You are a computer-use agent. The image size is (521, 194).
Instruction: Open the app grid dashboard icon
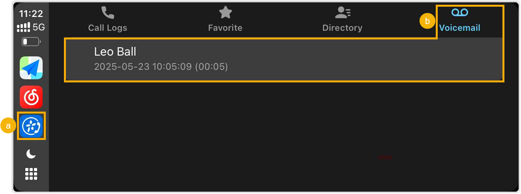tap(31, 173)
